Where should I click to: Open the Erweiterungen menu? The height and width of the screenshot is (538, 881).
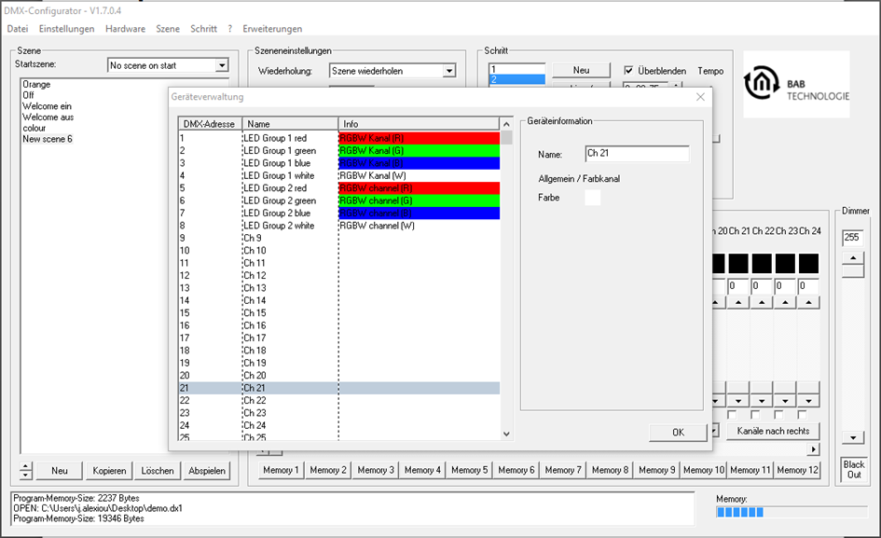click(x=272, y=29)
